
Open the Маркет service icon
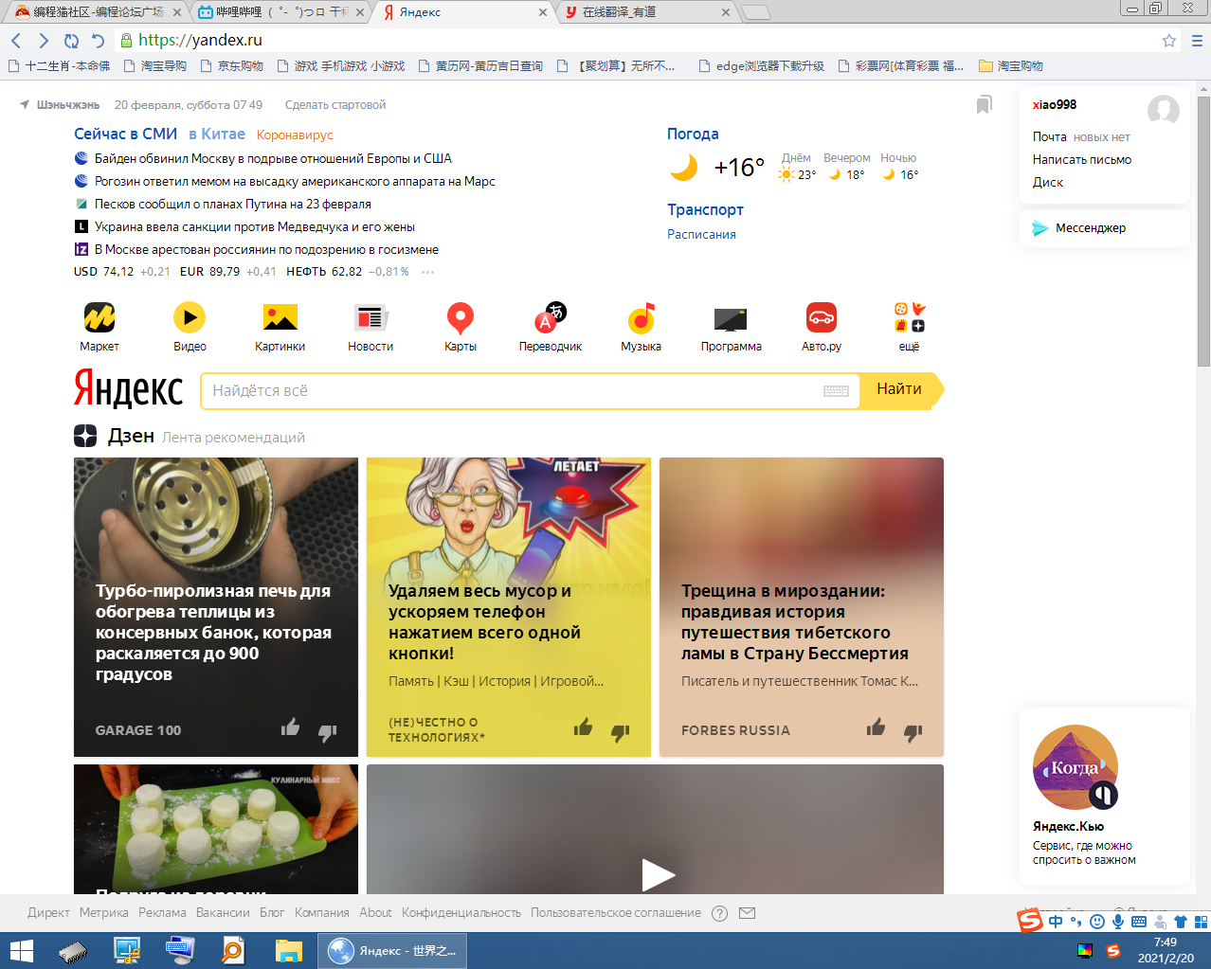(99, 318)
